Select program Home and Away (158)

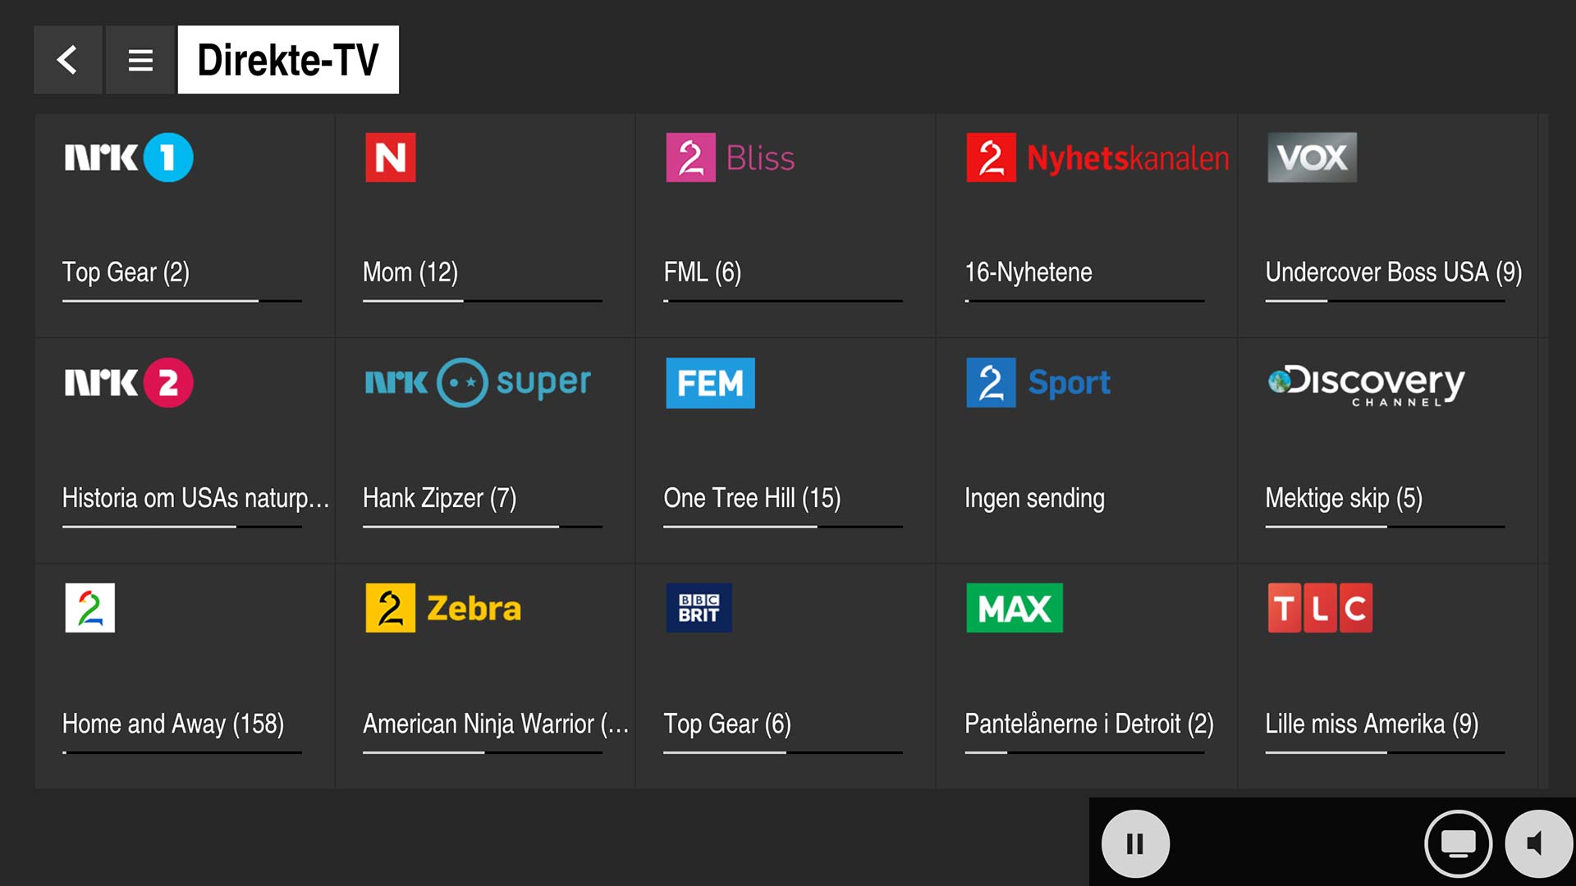(173, 724)
